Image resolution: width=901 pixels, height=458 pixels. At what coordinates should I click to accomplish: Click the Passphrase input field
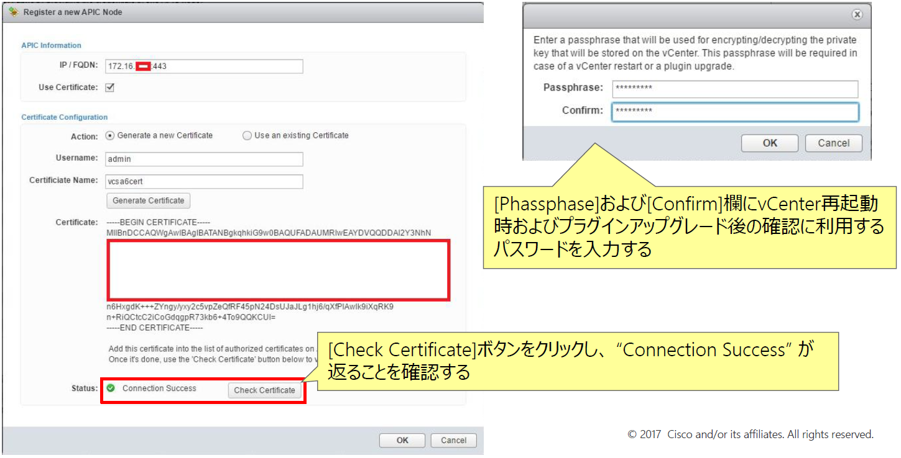735,89
